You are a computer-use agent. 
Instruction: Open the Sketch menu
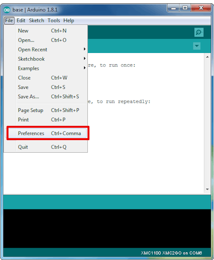pos(37,21)
